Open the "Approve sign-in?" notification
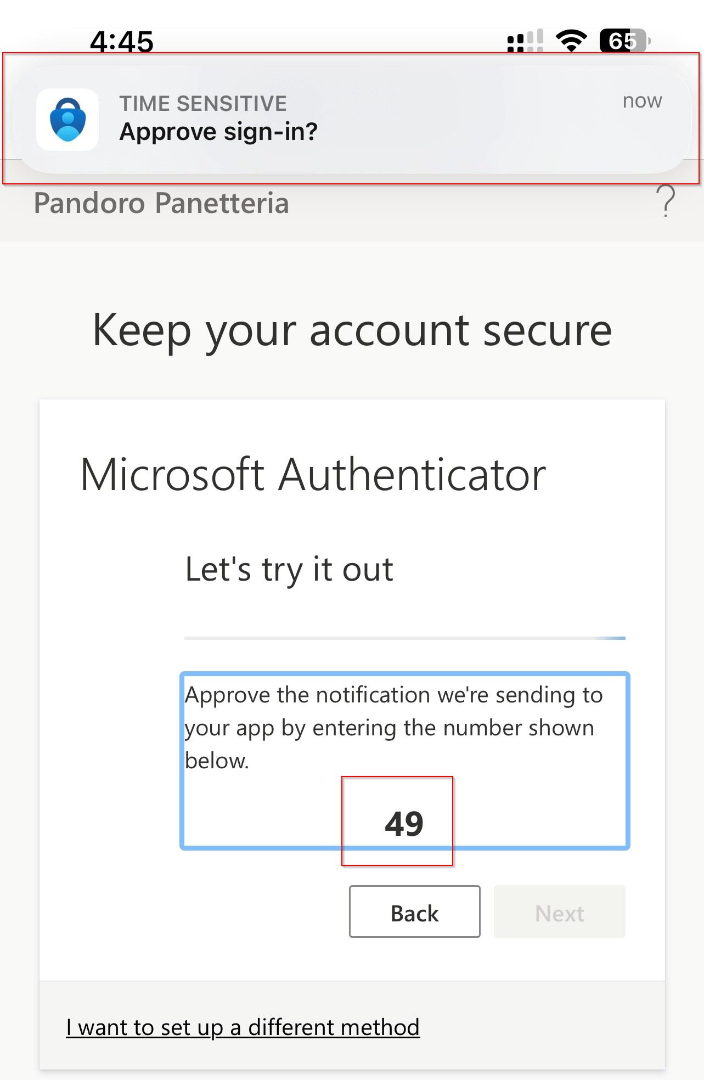Image resolution: width=704 pixels, height=1080 pixels. click(218, 132)
